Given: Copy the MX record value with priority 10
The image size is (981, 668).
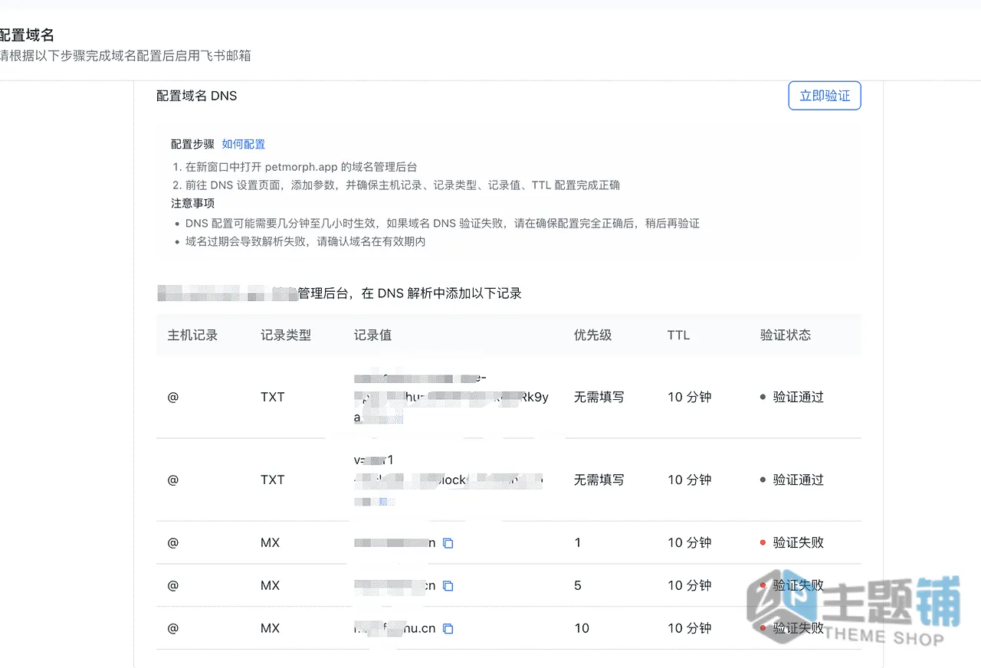Looking at the screenshot, I should point(448,629).
